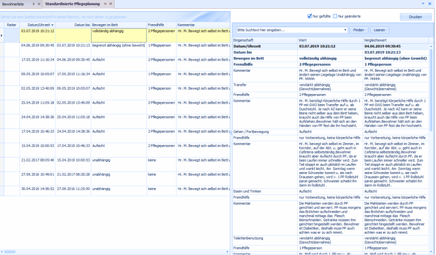Pin the Bewohnerliste tab
Screen dimensions: 436x255
click(33, 4)
